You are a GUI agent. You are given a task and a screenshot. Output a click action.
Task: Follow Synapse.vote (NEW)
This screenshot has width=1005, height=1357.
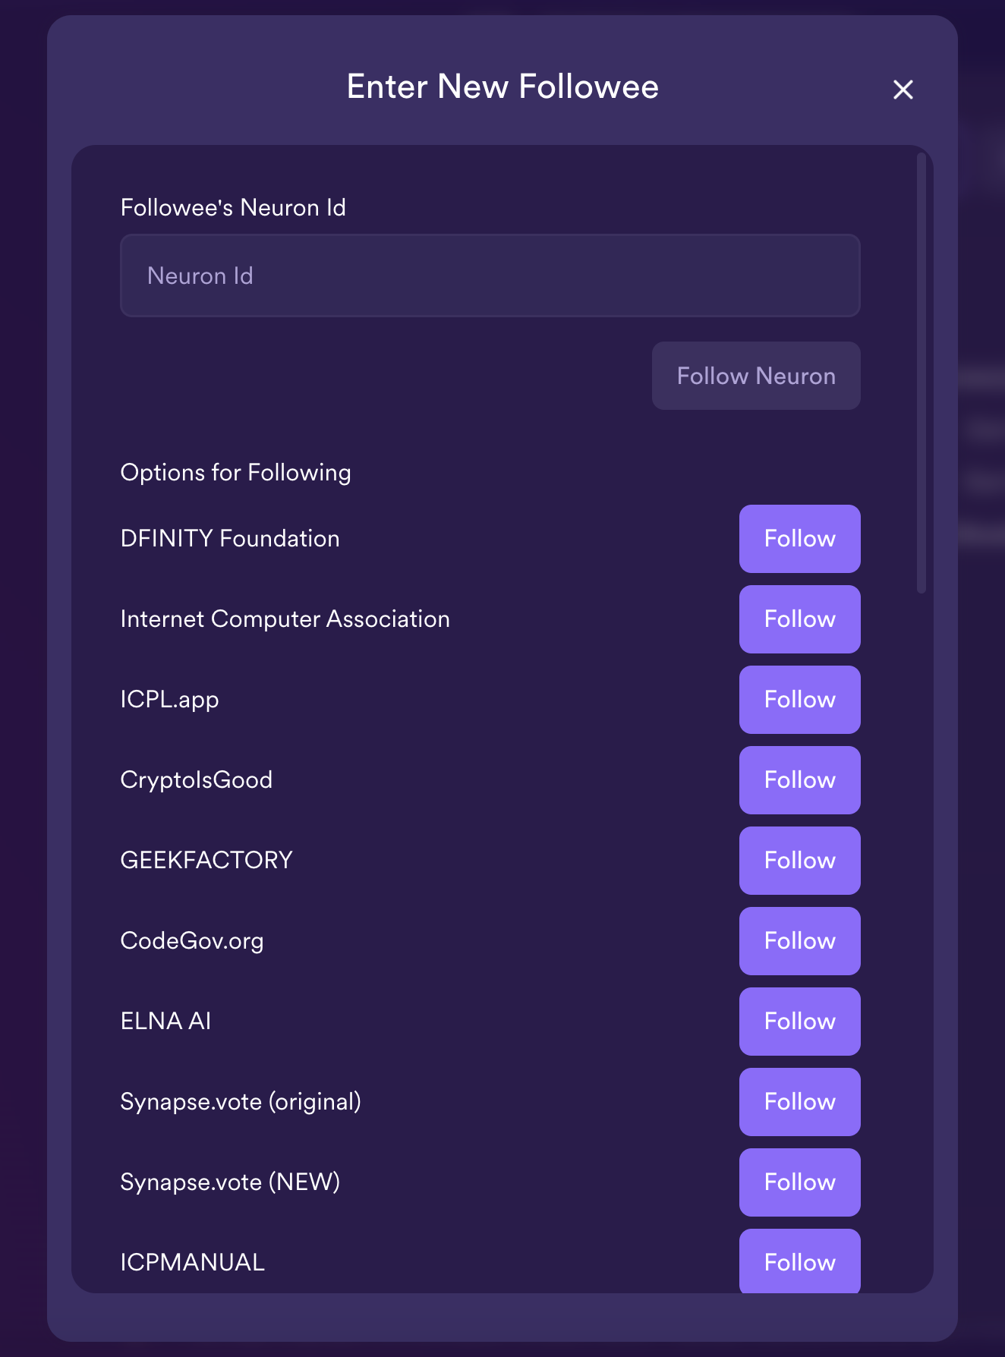(799, 1182)
